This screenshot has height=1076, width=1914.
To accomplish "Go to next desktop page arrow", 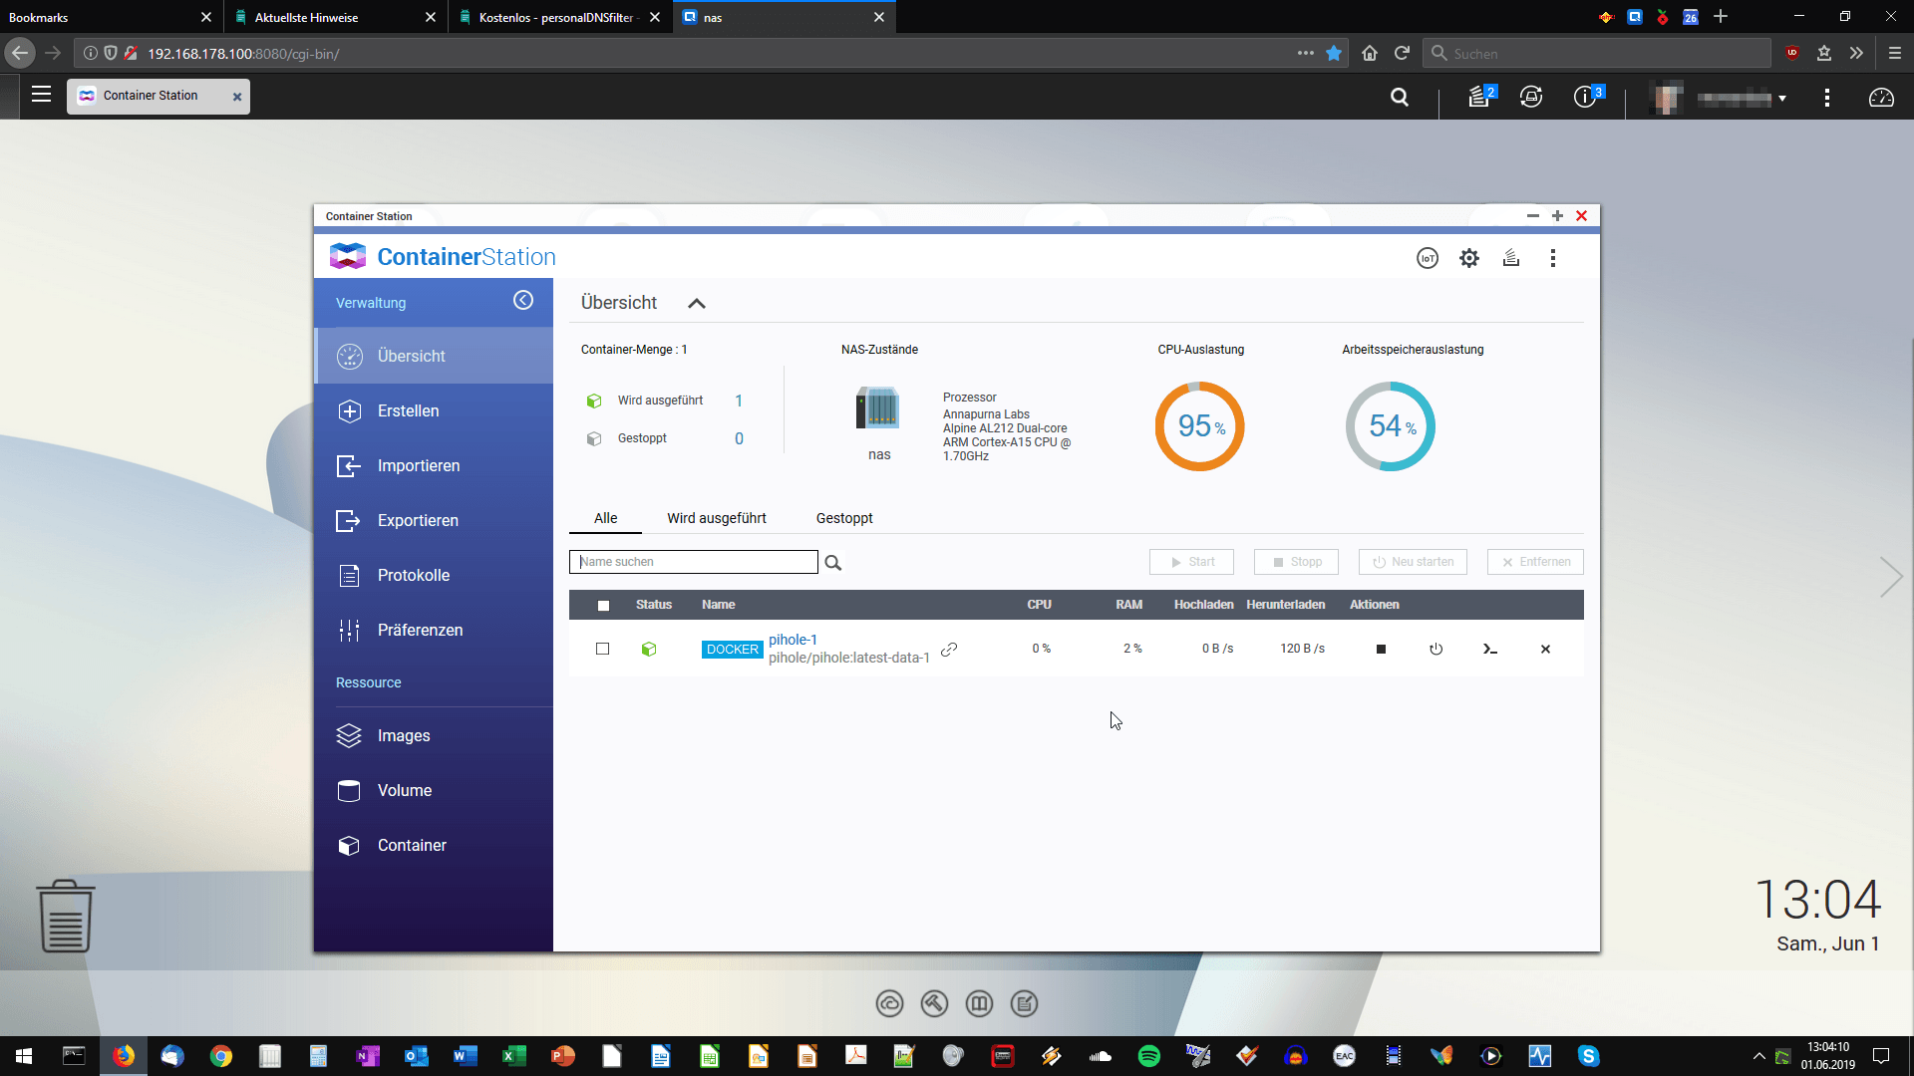I will pyautogui.click(x=1891, y=577).
